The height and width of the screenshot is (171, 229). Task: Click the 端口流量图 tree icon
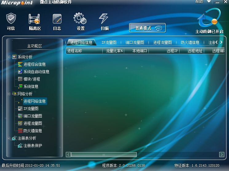[20, 116]
